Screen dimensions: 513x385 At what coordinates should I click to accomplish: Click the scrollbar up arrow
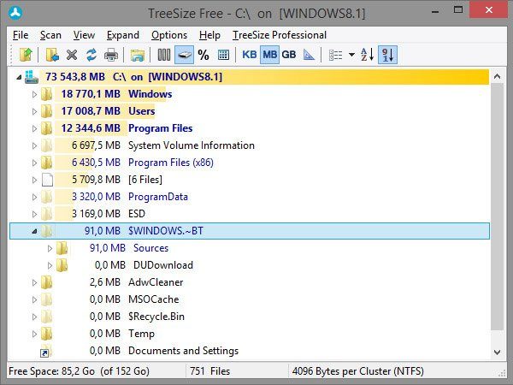coord(497,77)
